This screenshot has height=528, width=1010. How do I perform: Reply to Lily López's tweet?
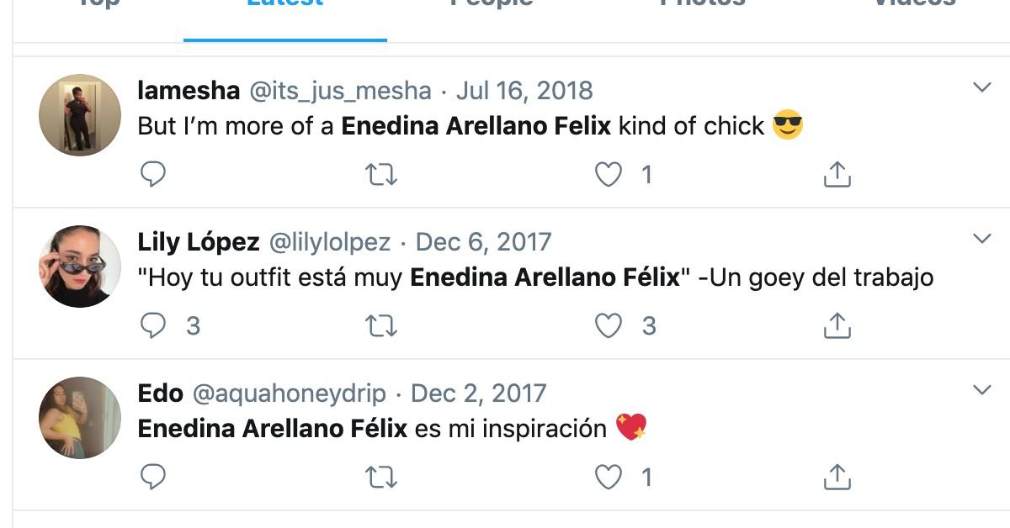pos(152,326)
